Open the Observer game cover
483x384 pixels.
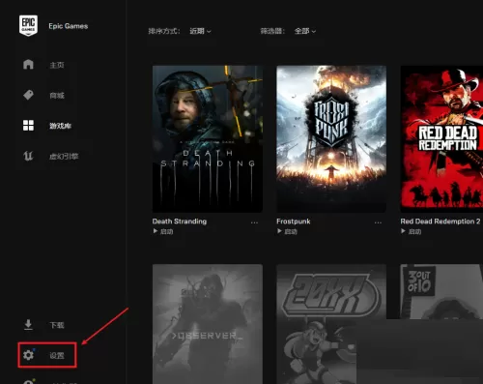pos(208,324)
